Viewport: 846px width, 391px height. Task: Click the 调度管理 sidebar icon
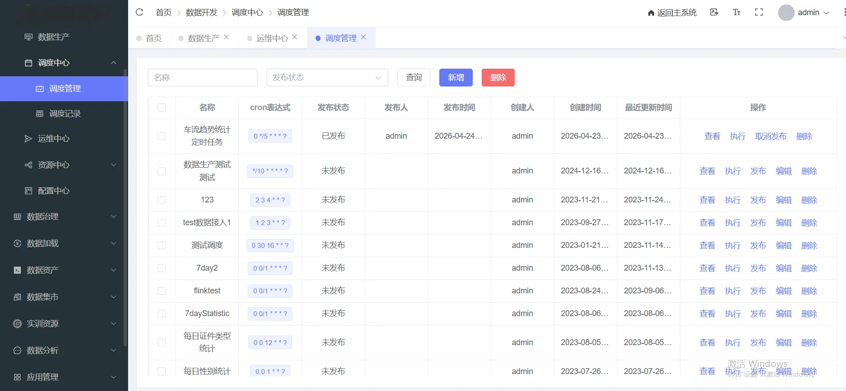[x=40, y=89]
